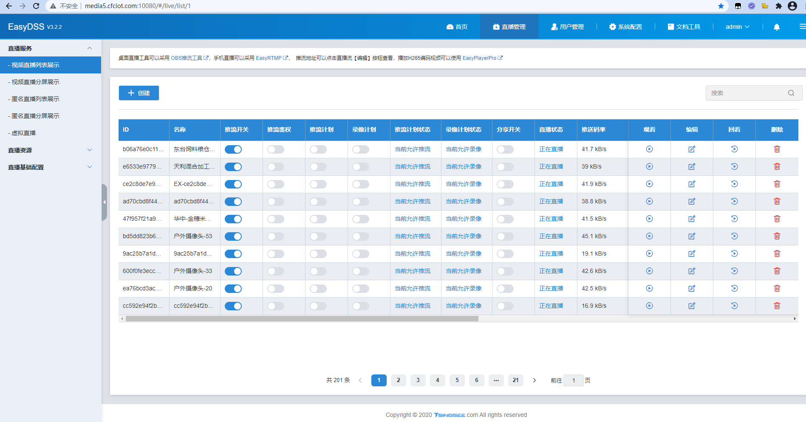The width and height of the screenshot is (806, 422).
Task: Watch the stream named 户外摄像头-53
Action: pos(649,236)
